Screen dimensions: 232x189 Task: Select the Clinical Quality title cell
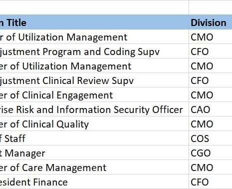tap(94, 123)
